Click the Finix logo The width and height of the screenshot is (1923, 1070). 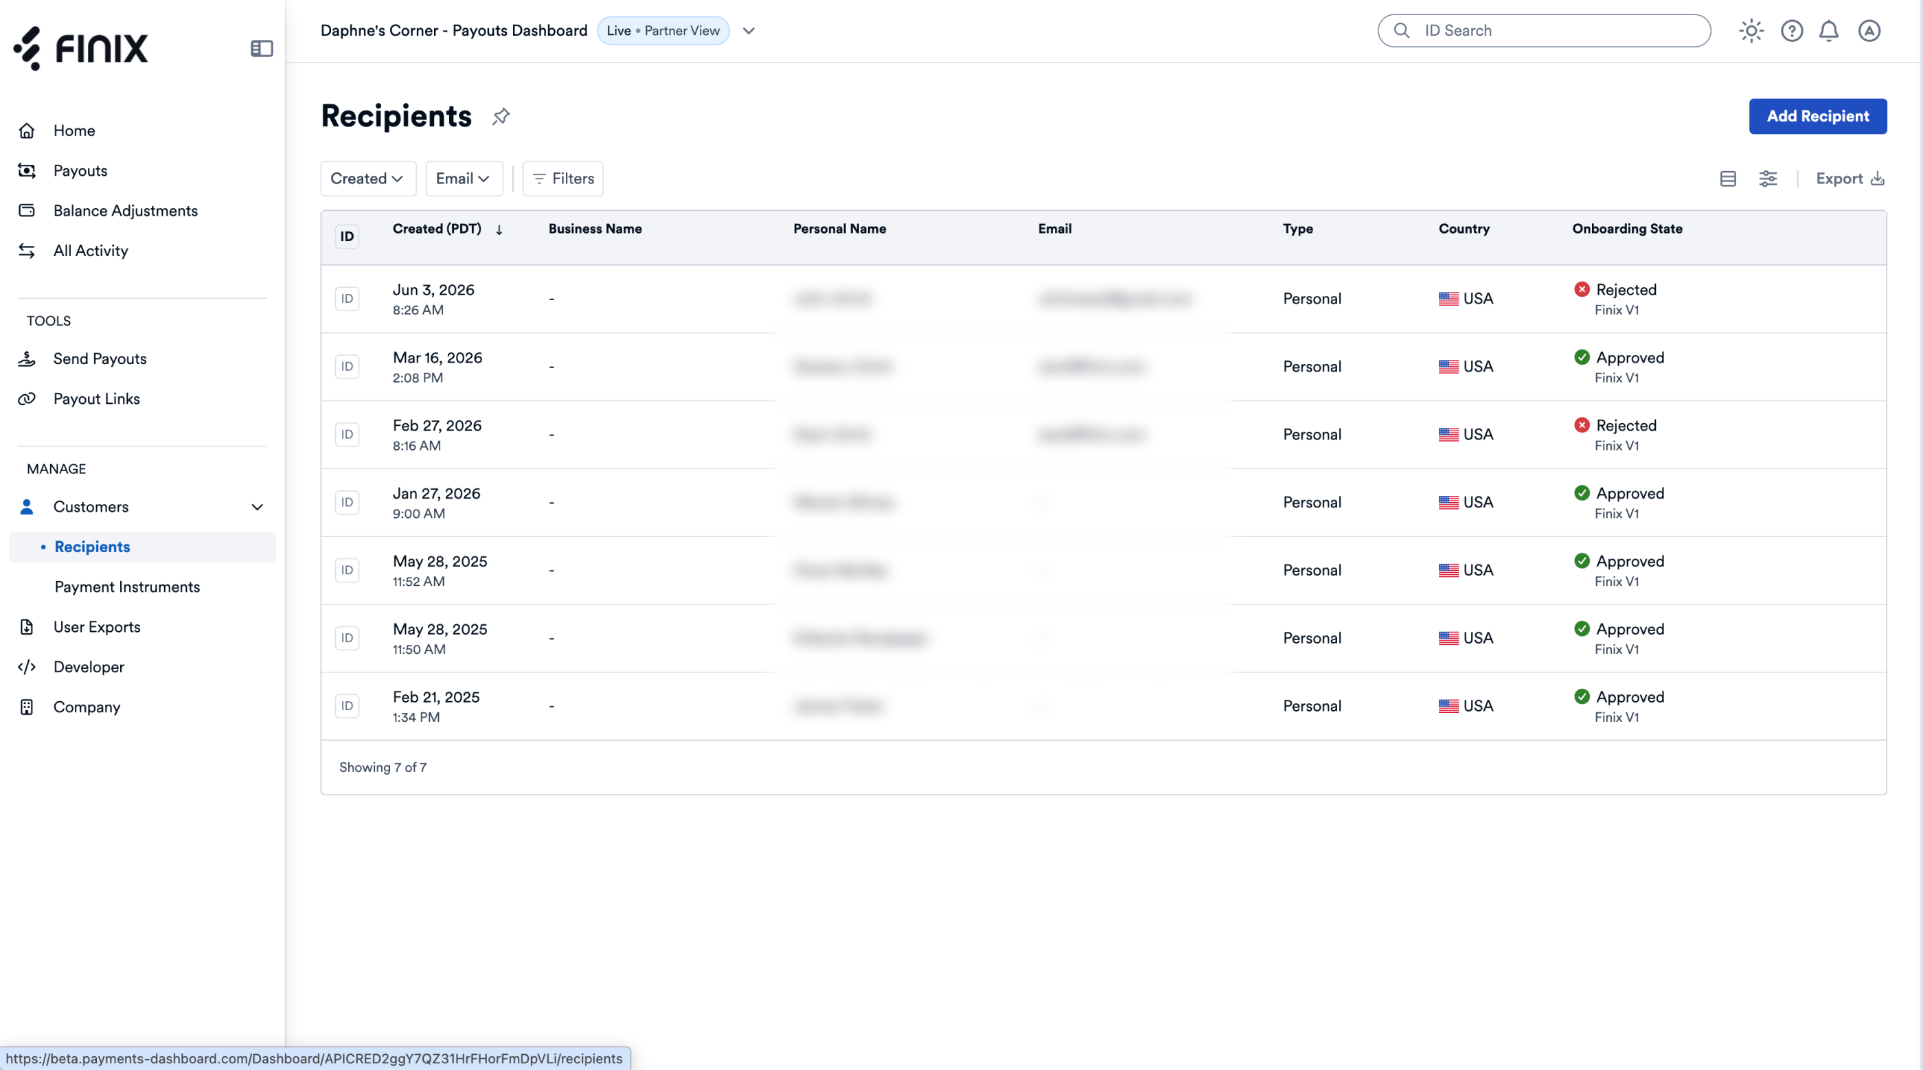[80, 49]
